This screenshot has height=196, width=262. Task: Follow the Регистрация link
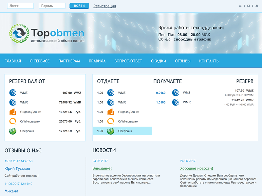tap(104, 6)
